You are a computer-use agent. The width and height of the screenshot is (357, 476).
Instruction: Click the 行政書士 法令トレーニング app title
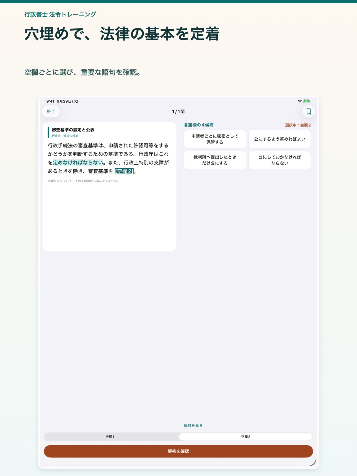pos(60,14)
